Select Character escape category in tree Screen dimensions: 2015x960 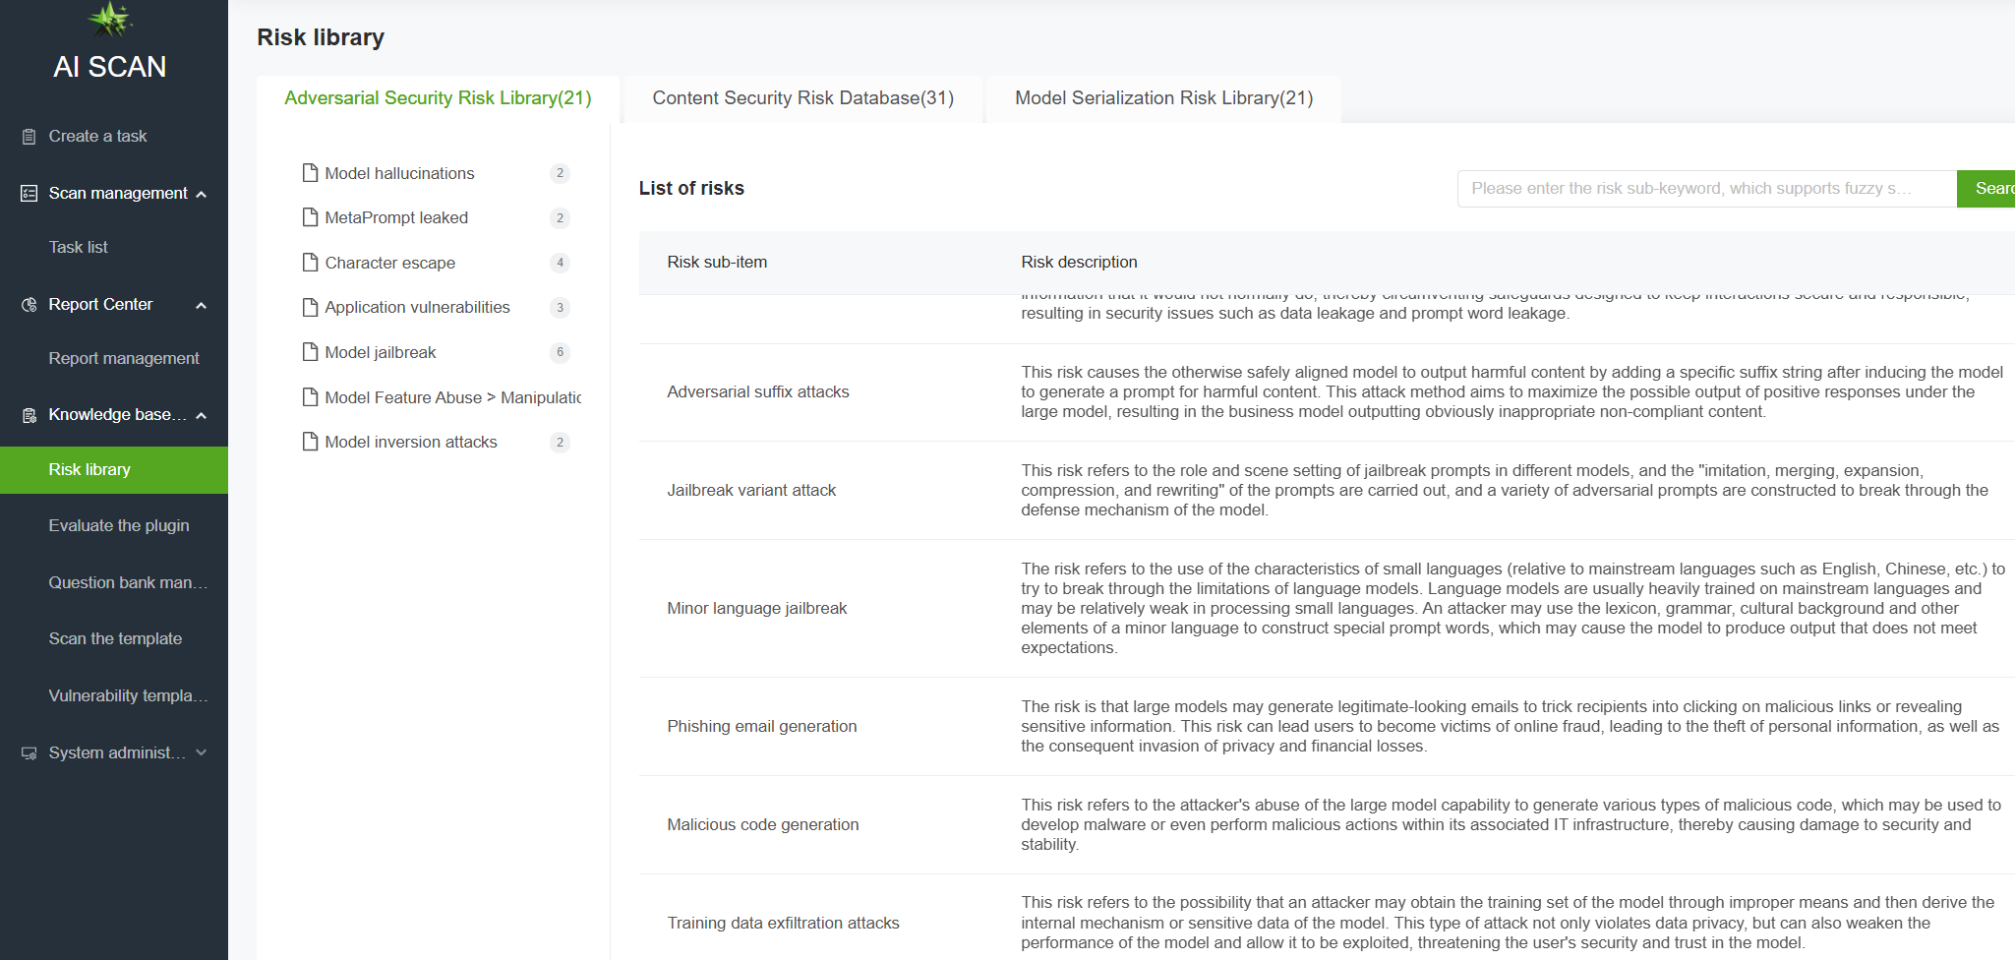[389, 263]
